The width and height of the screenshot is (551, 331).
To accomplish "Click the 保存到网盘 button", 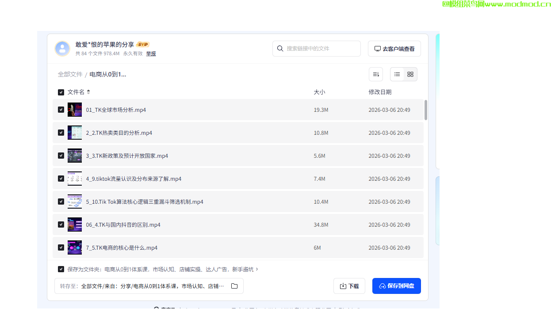I will coord(396,286).
